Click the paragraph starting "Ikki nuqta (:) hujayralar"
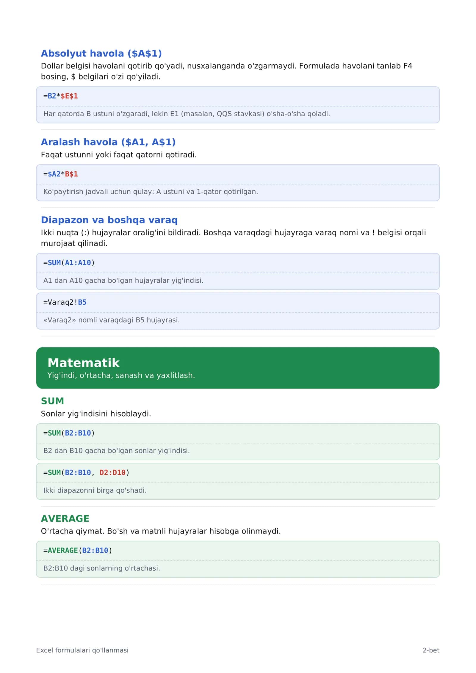Screen dimensions: 476x673 tap(233, 238)
